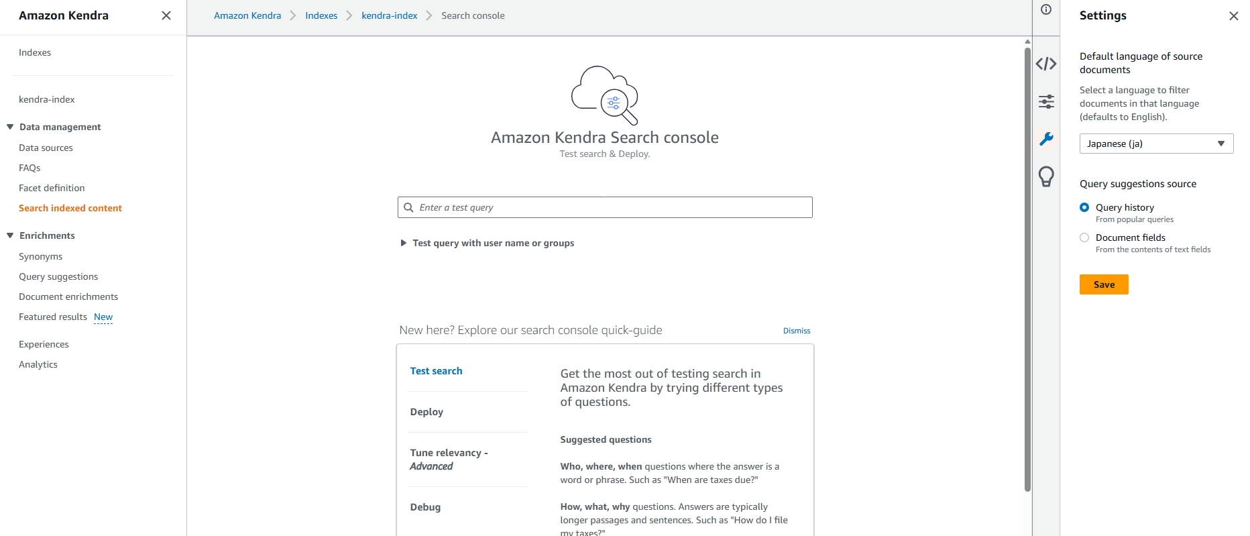Open the Japanese (ja) language dropdown
The height and width of the screenshot is (536, 1250).
click(1156, 144)
